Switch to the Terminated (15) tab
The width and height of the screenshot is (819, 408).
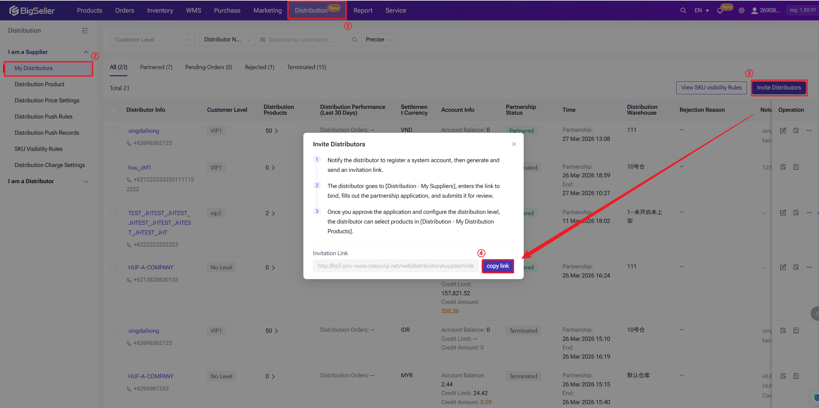306,67
